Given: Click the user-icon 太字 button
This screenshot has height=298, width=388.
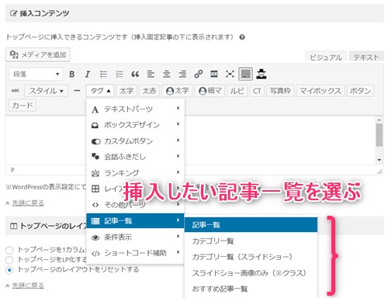Looking at the screenshot, I should click(177, 91).
